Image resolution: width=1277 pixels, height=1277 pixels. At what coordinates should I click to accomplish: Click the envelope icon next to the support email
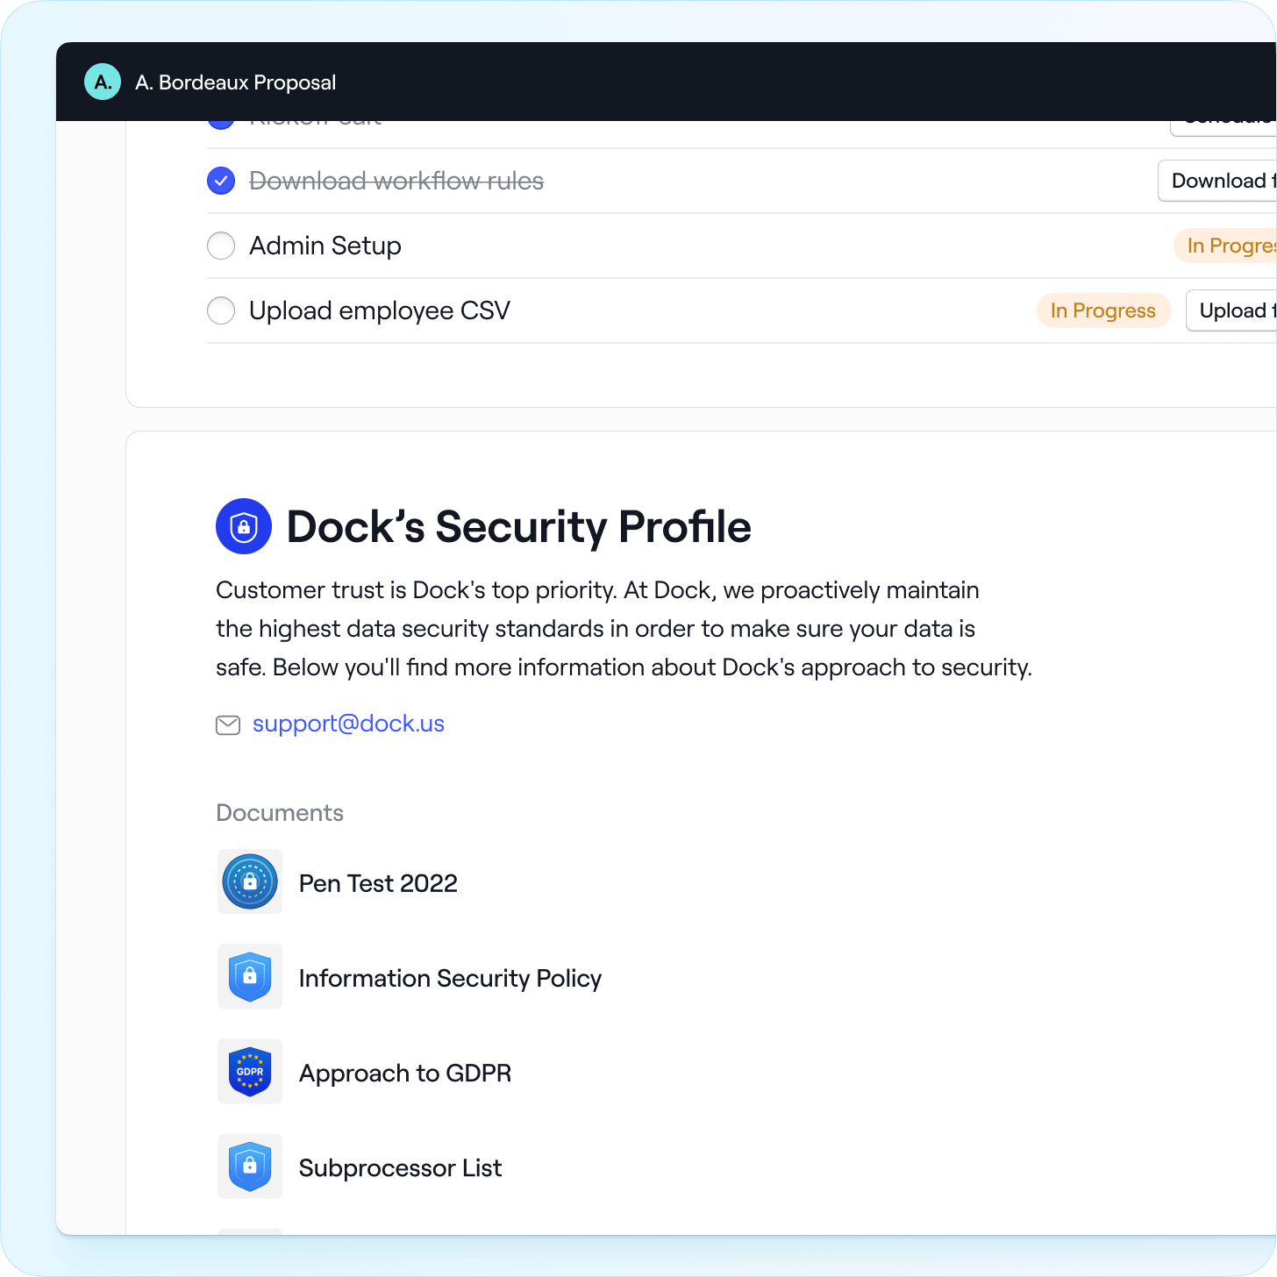point(228,724)
